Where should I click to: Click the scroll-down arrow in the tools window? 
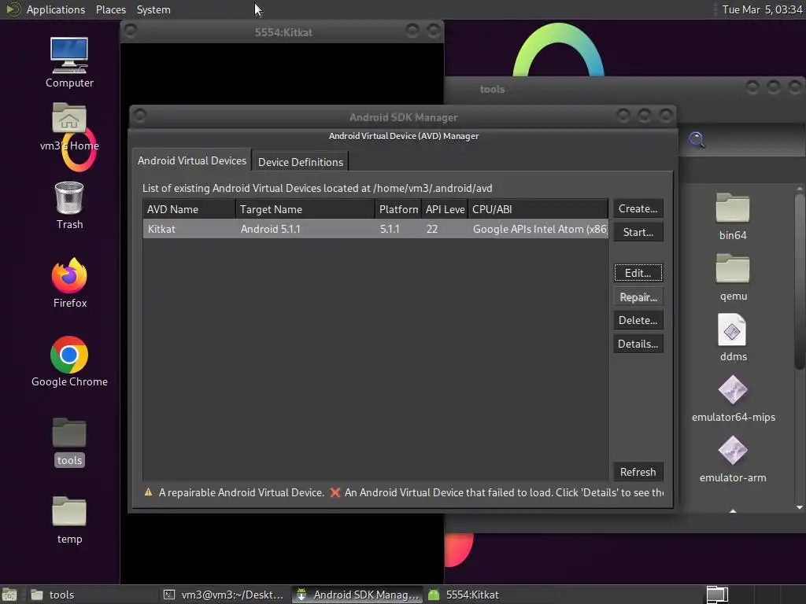(x=800, y=507)
